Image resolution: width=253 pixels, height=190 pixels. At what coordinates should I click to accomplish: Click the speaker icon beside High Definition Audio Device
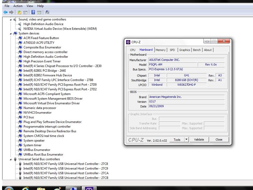click(20, 24)
